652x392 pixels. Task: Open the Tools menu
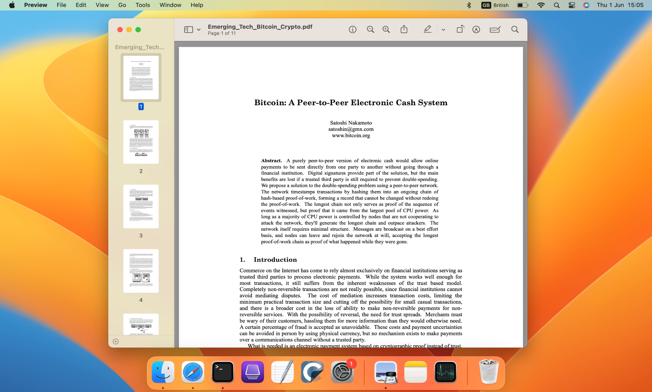142,5
